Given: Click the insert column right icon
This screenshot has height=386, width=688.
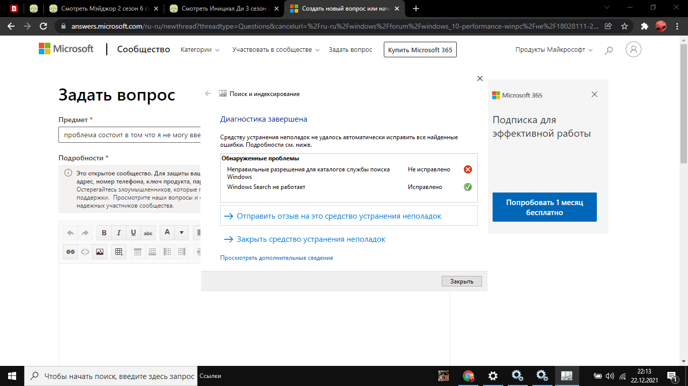Looking at the screenshot, I should [x=182, y=252].
